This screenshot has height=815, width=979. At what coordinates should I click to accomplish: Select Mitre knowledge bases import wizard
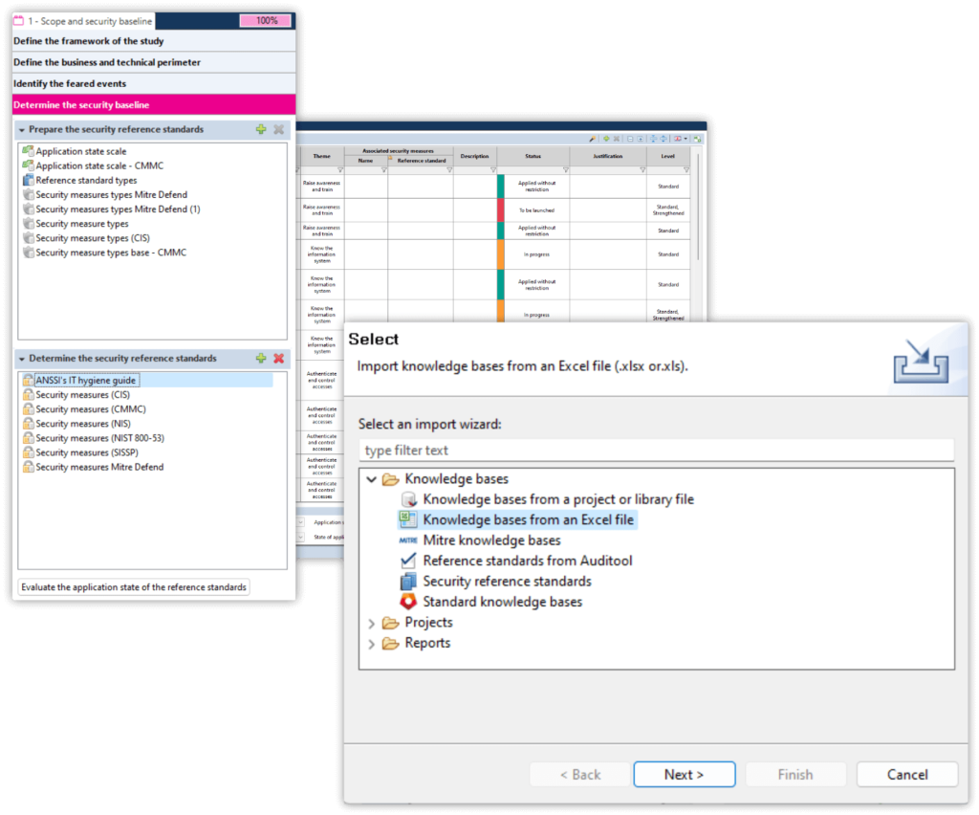[x=491, y=540]
